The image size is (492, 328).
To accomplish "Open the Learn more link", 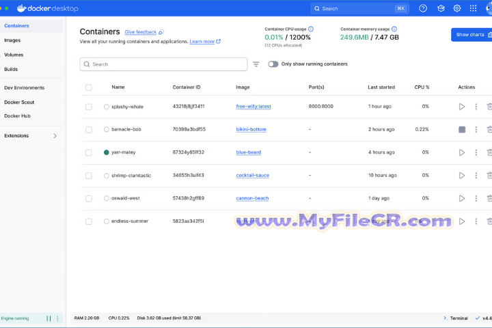I will (x=202, y=42).
